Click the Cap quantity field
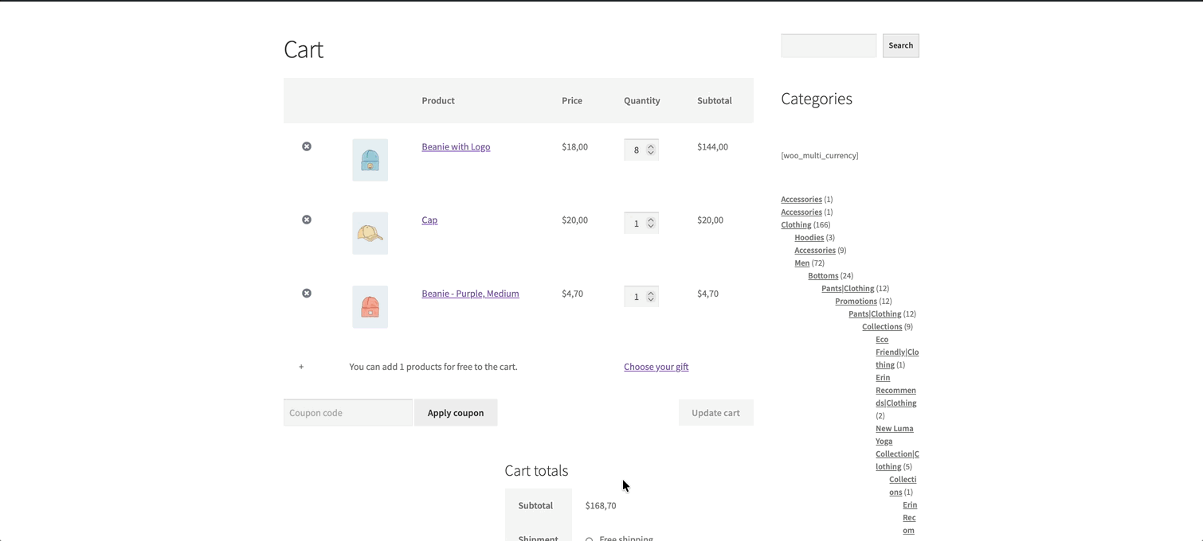This screenshot has height=541, width=1203. [x=636, y=224]
